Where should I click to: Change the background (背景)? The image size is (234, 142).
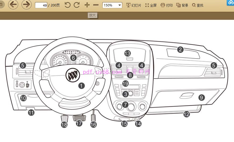182,5
